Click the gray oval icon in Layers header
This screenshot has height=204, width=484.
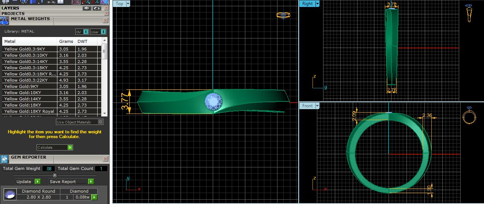click(x=87, y=8)
